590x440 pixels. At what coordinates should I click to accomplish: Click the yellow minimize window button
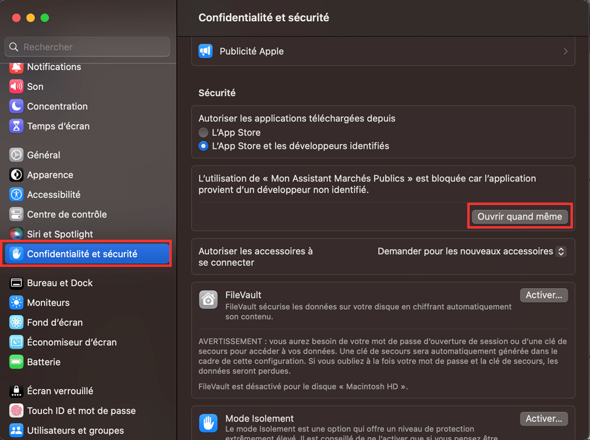click(x=31, y=18)
